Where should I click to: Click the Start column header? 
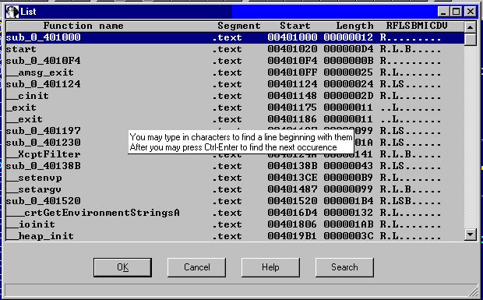(x=294, y=26)
